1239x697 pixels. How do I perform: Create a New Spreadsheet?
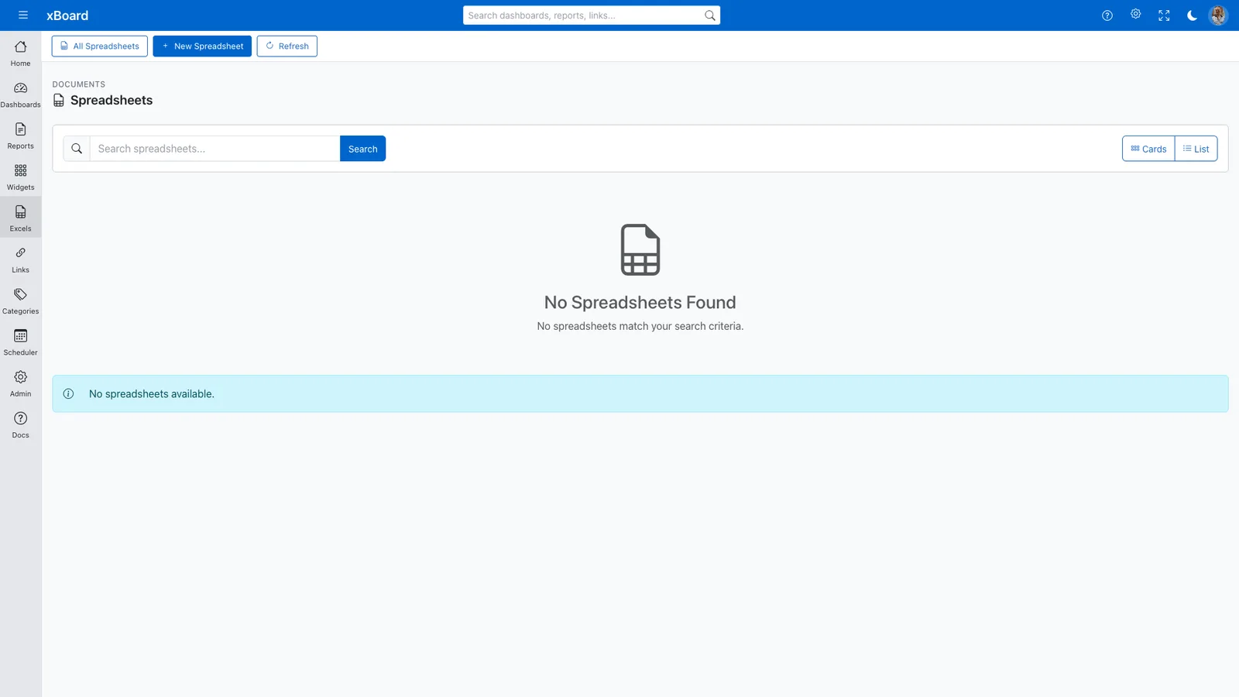(202, 46)
